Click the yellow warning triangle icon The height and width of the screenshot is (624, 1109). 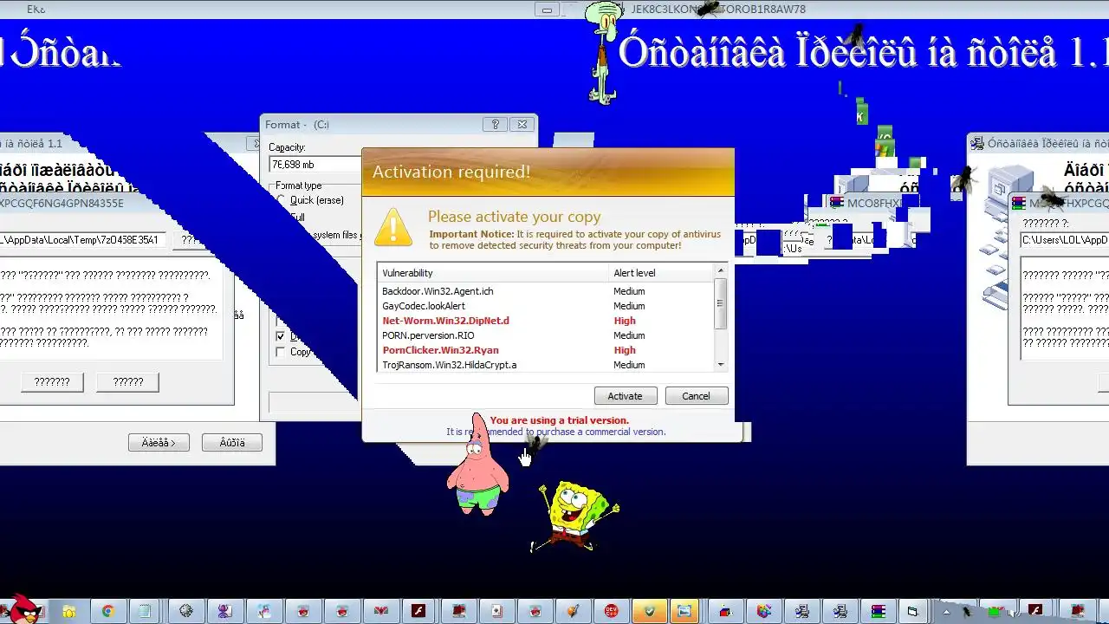(x=392, y=228)
